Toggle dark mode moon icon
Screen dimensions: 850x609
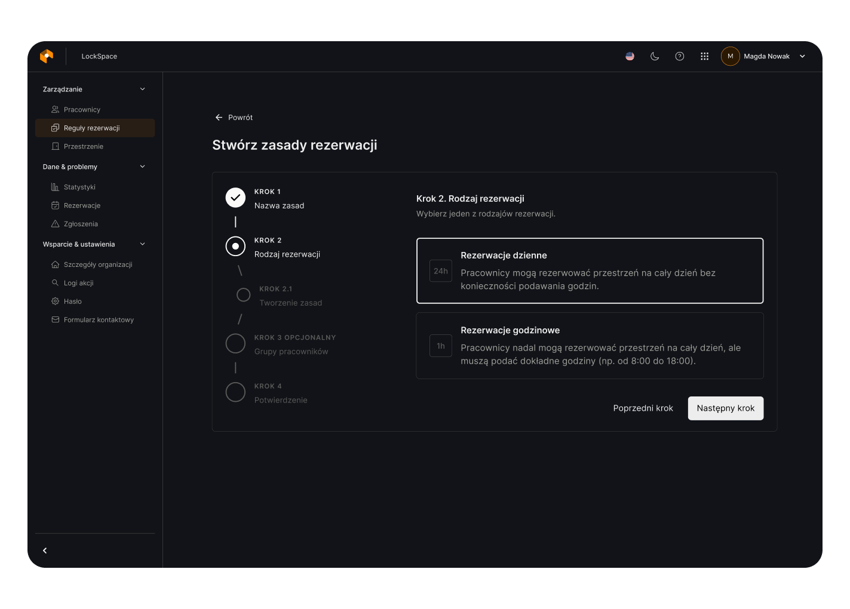pyautogui.click(x=655, y=56)
